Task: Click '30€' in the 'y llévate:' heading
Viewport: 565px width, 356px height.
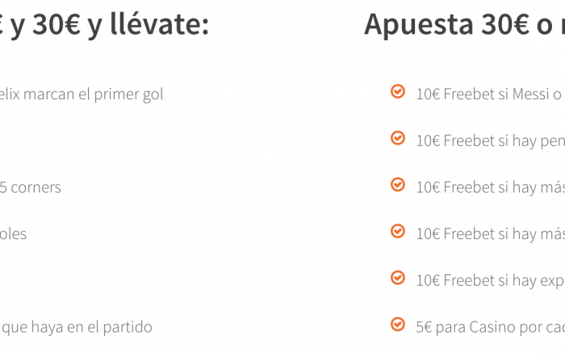Action: pos(56,24)
